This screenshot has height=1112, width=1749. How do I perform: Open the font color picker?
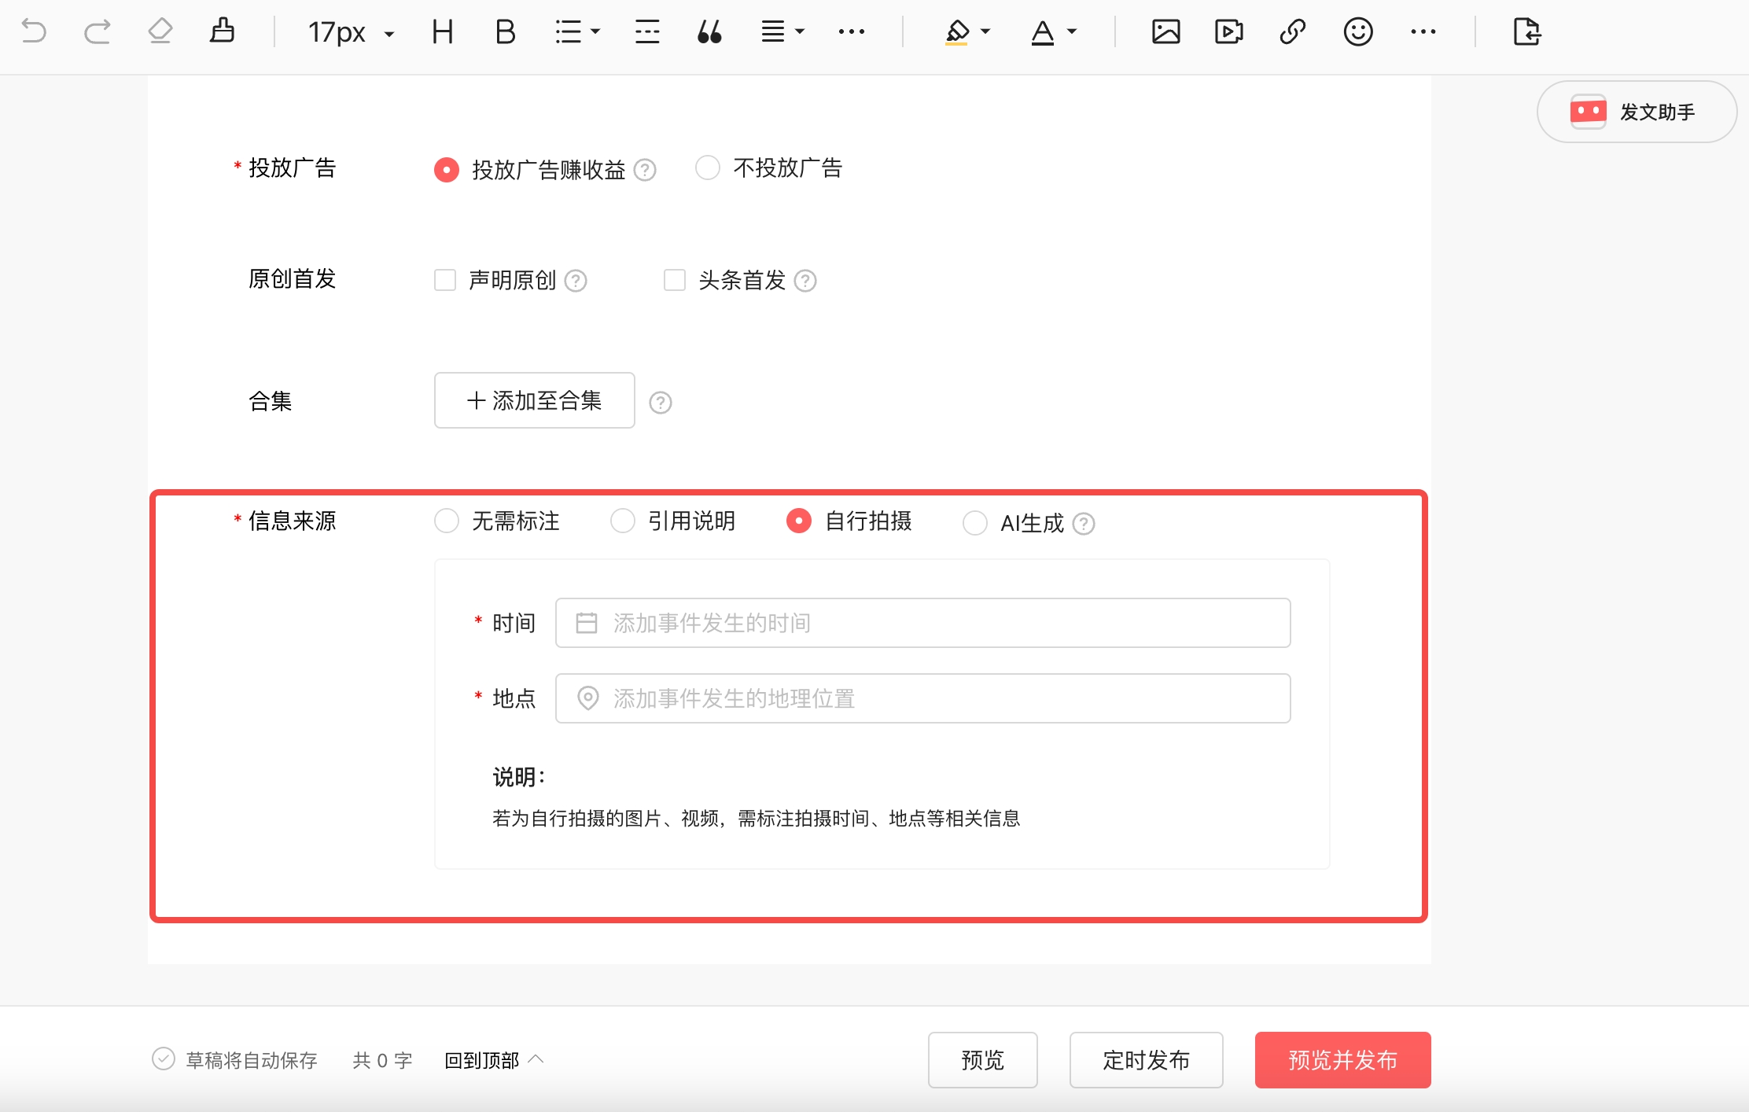(1052, 31)
